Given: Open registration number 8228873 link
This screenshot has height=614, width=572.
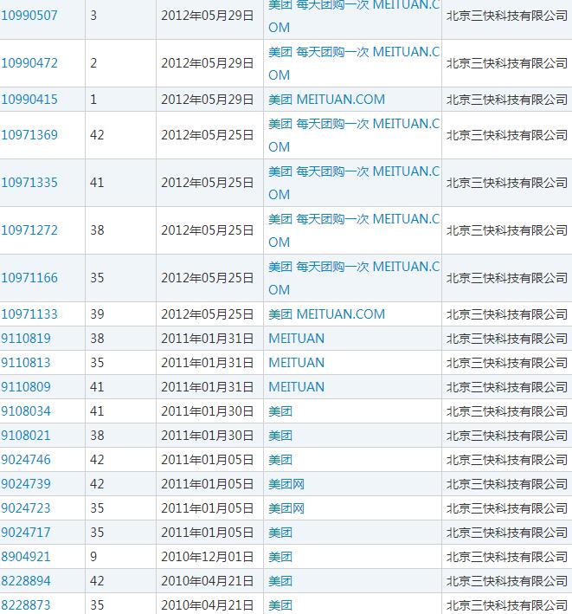Looking at the screenshot, I should pyautogui.click(x=26, y=605).
